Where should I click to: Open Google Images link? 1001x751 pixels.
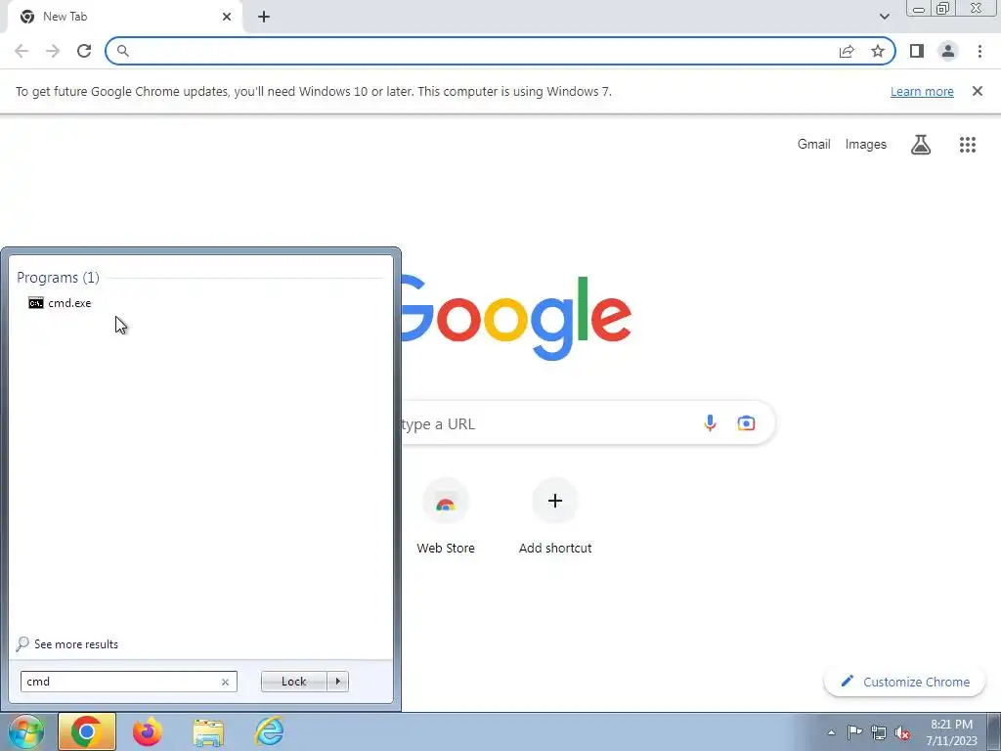(866, 145)
